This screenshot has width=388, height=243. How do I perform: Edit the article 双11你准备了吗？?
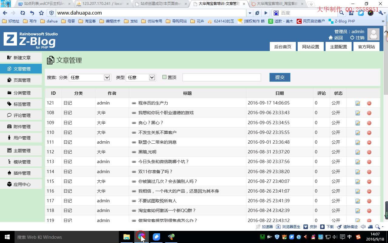click(358, 172)
